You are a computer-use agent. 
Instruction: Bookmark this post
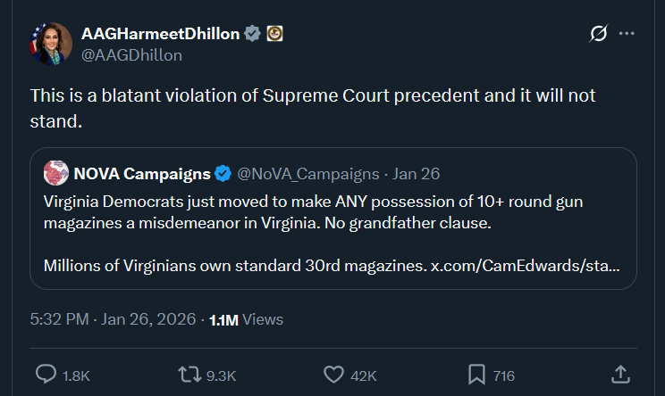click(477, 375)
